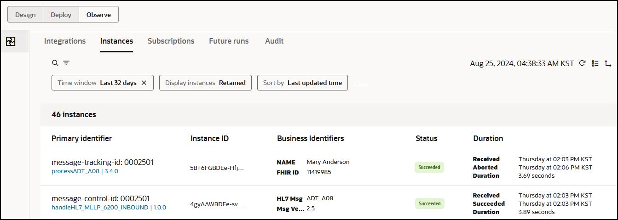Viewport: 618px width, 220px height.
Task: Open the Audit tab
Action: (x=274, y=41)
